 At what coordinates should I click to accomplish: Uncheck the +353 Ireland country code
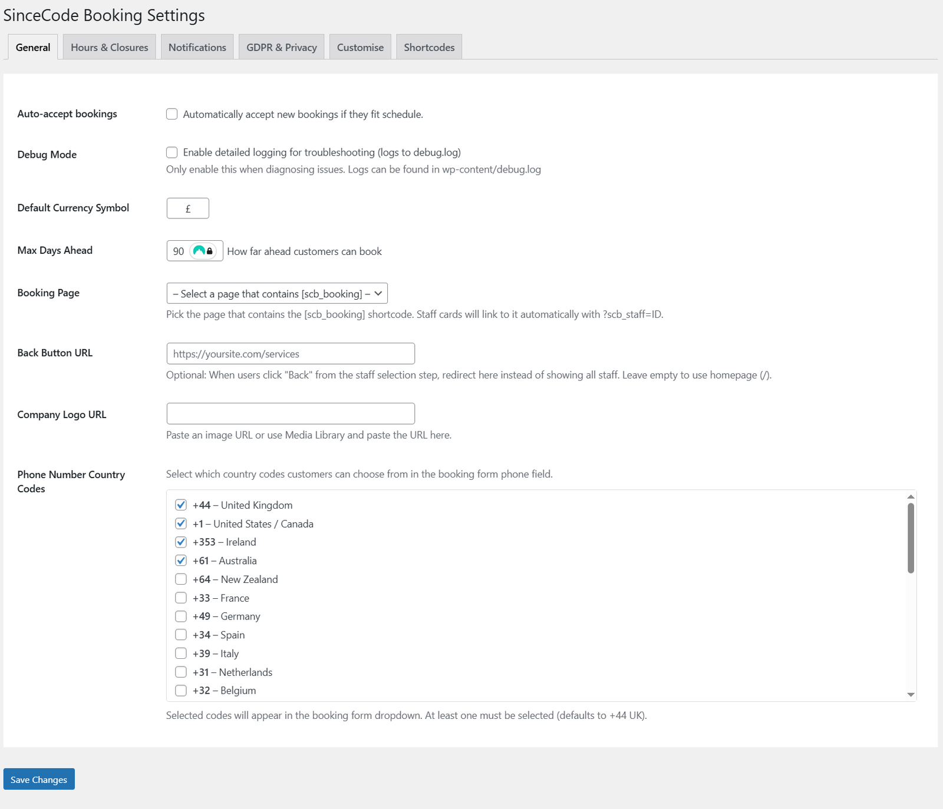pyautogui.click(x=181, y=542)
